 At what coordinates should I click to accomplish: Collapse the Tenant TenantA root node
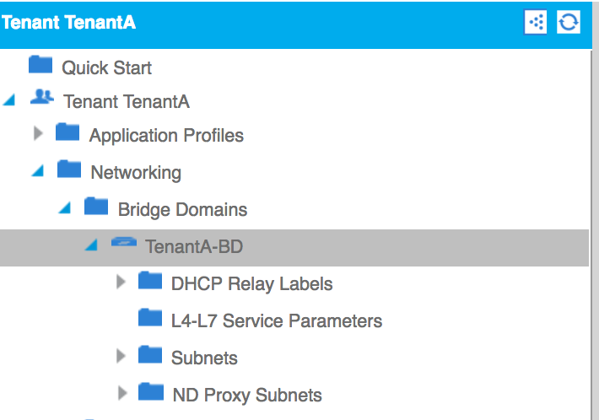(10, 100)
